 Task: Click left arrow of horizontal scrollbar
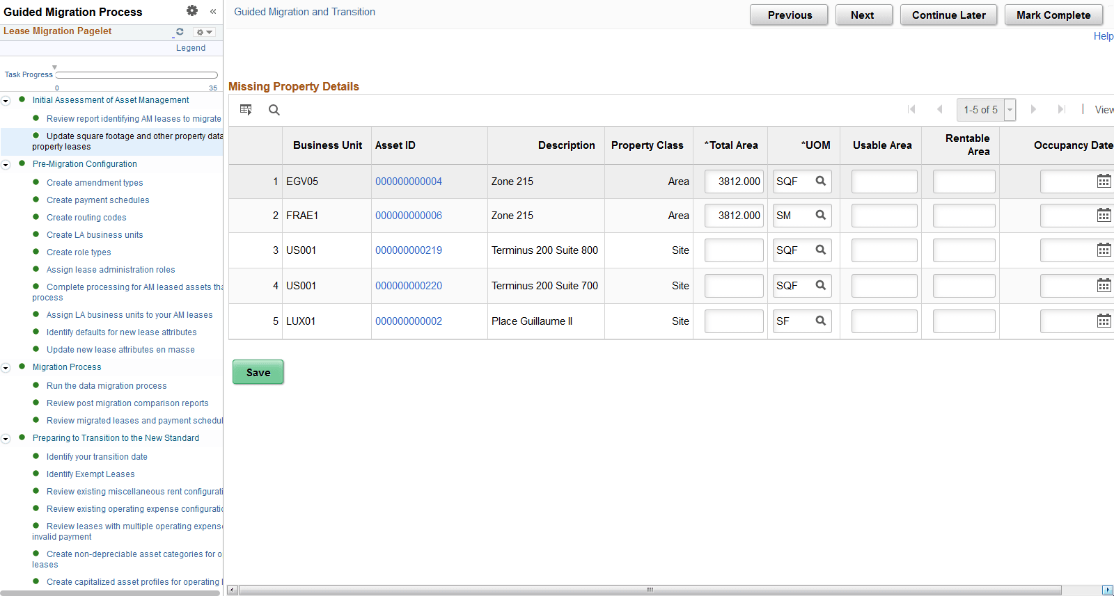233,590
